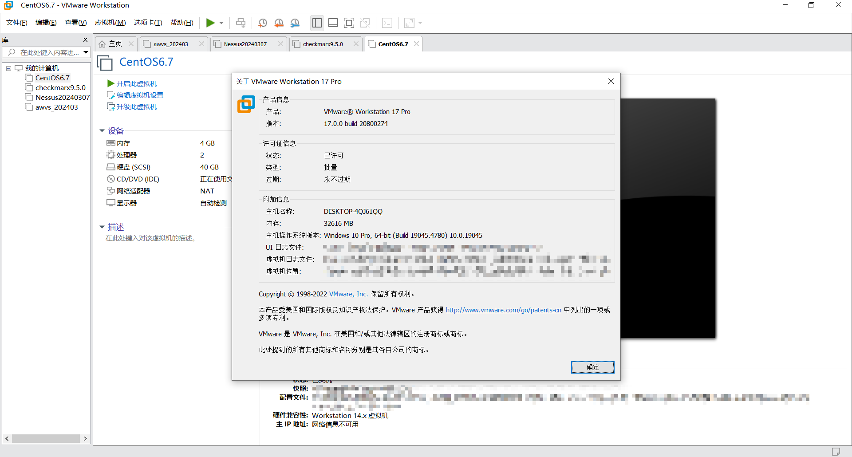The image size is (852, 457).
Task: Close the Nessus20240307 tab
Action: coord(280,44)
